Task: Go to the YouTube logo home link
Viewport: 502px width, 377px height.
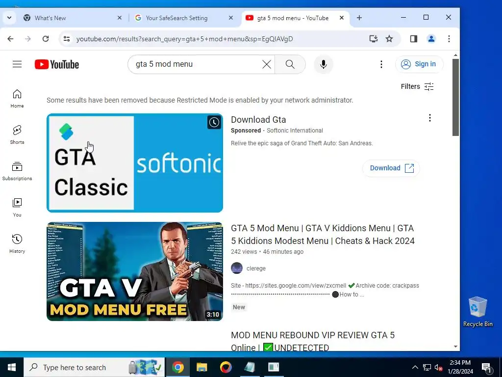Action: [x=57, y=64]
